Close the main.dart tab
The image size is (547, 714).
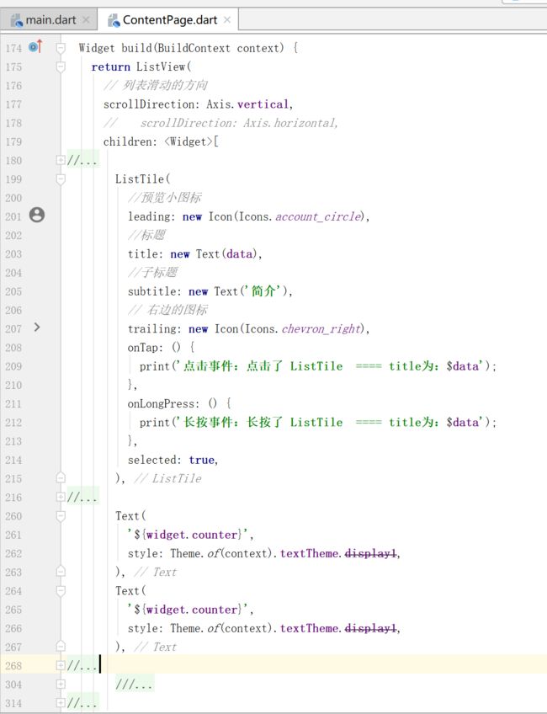(86, 19)
